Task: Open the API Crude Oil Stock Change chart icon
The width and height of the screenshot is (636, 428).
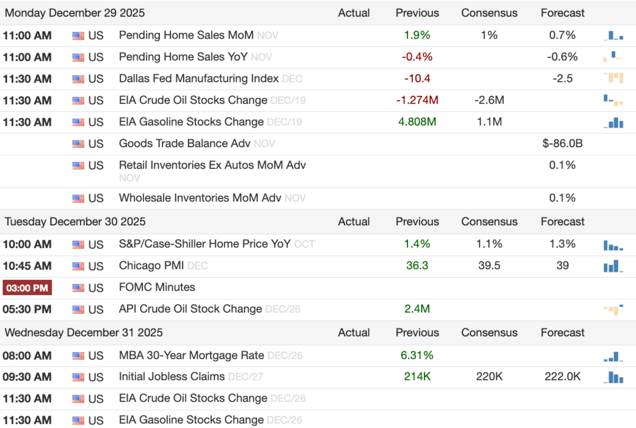Action: 613,309
